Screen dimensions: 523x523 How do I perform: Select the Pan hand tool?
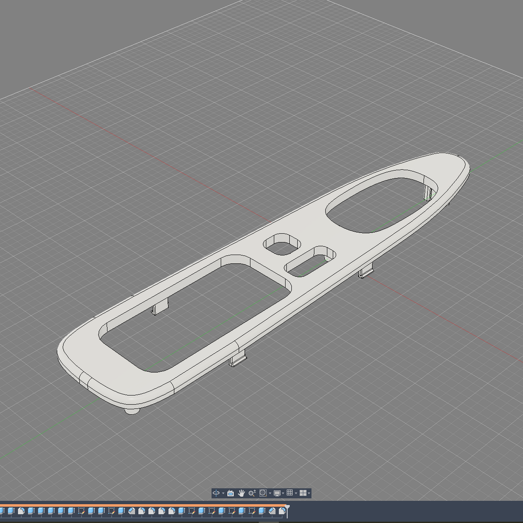[x=241, y=493]
